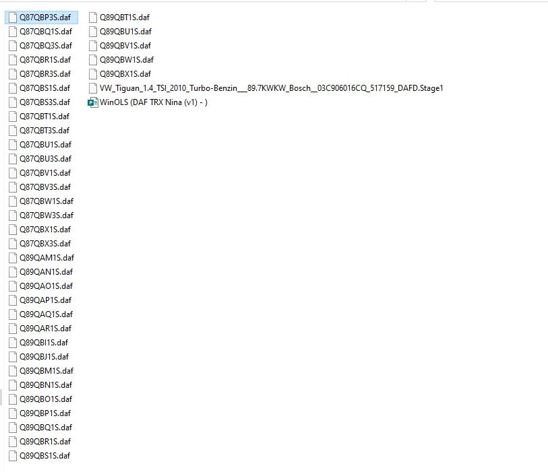Click the icon of Q87QBX3S.daf

tap(13, 244)
